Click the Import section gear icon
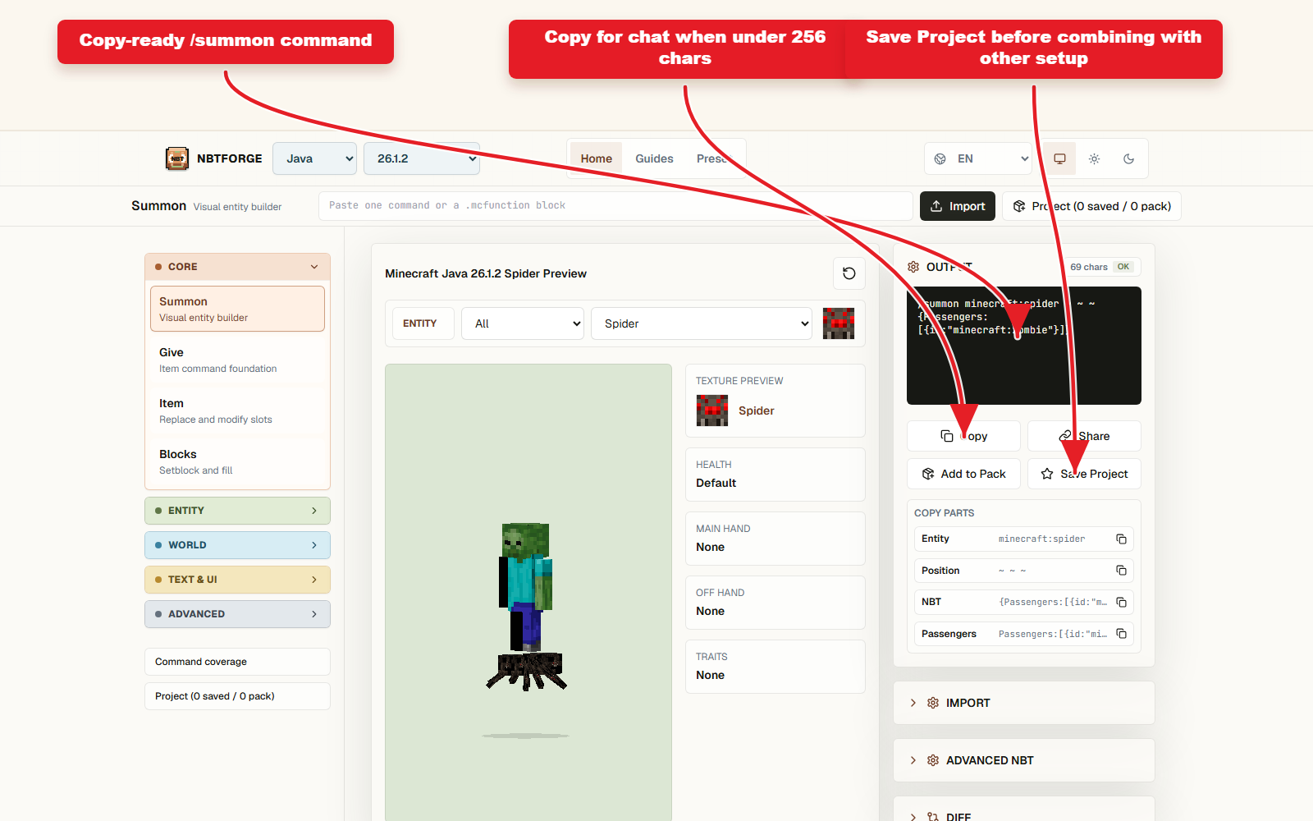1313x821 pixels. (933, 703)
